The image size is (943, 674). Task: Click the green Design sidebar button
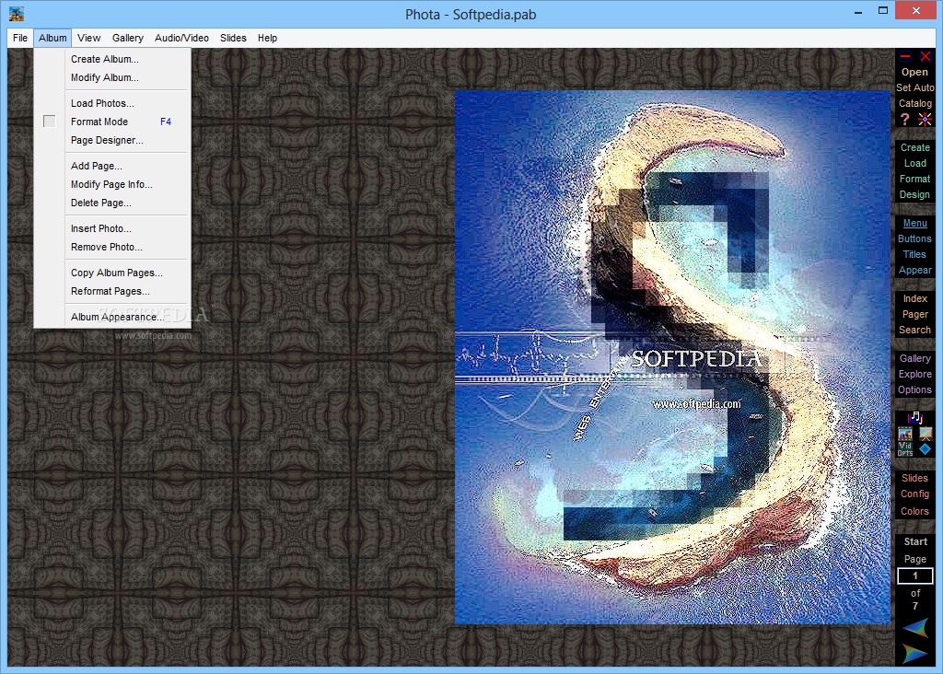click(914, 194)
